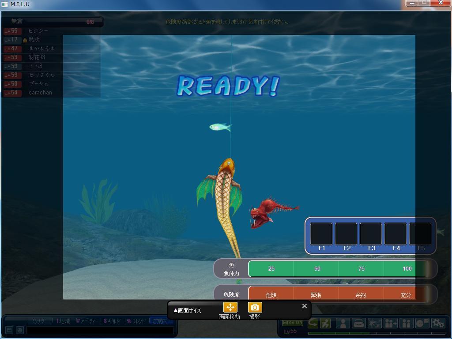Switch to the ギルド chat tab
The width and height of the screenshot is (452, 339).
(x=113, y=321)
